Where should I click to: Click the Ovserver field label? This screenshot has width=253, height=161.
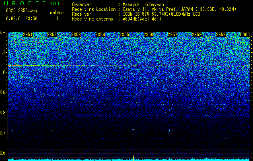(82, 4)
